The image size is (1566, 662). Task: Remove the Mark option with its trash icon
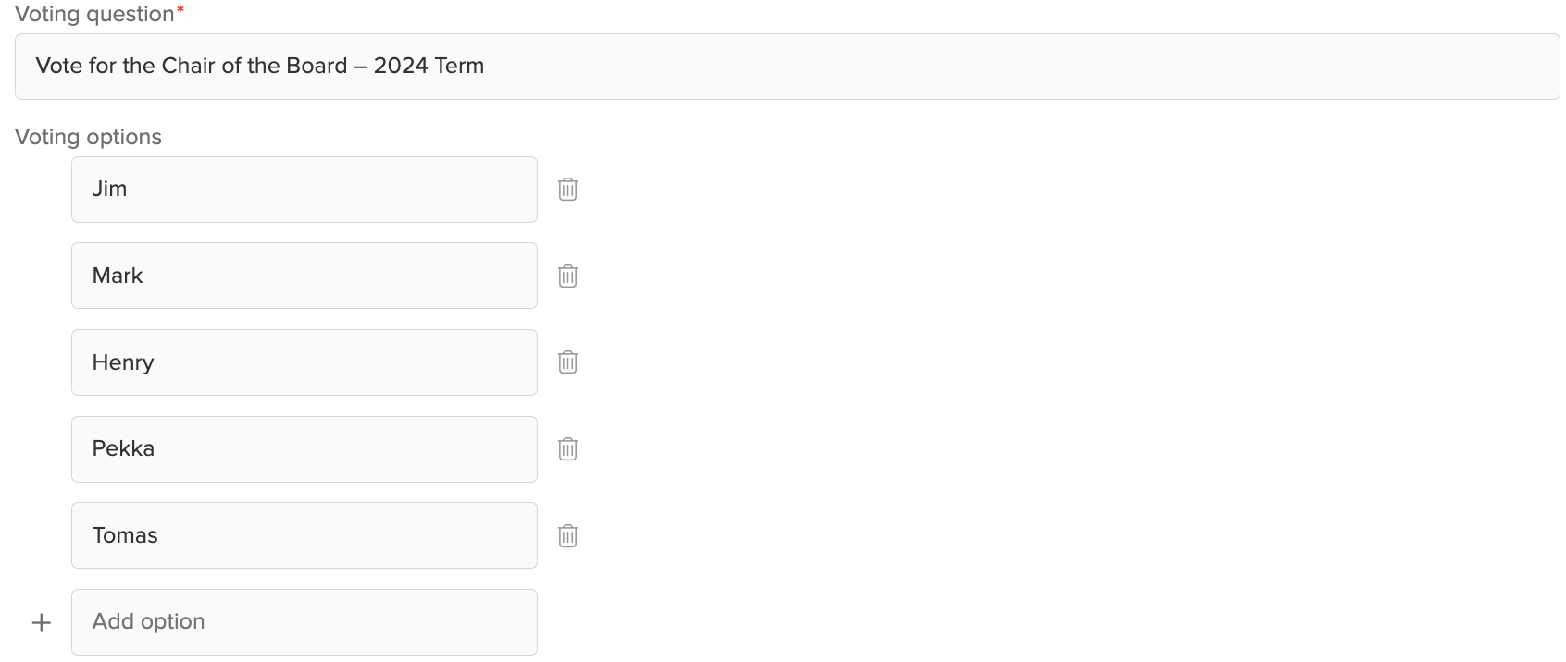pyautogui.click(x=567, y=276)
